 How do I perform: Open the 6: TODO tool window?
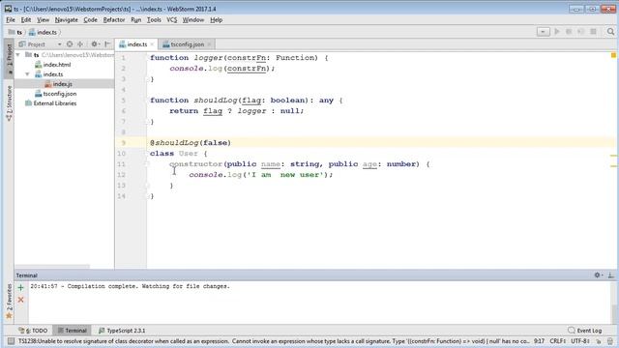click(33, 331)
